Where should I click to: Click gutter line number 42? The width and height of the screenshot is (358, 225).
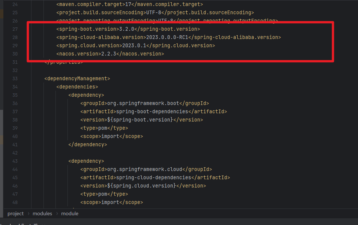coord(15,153)
